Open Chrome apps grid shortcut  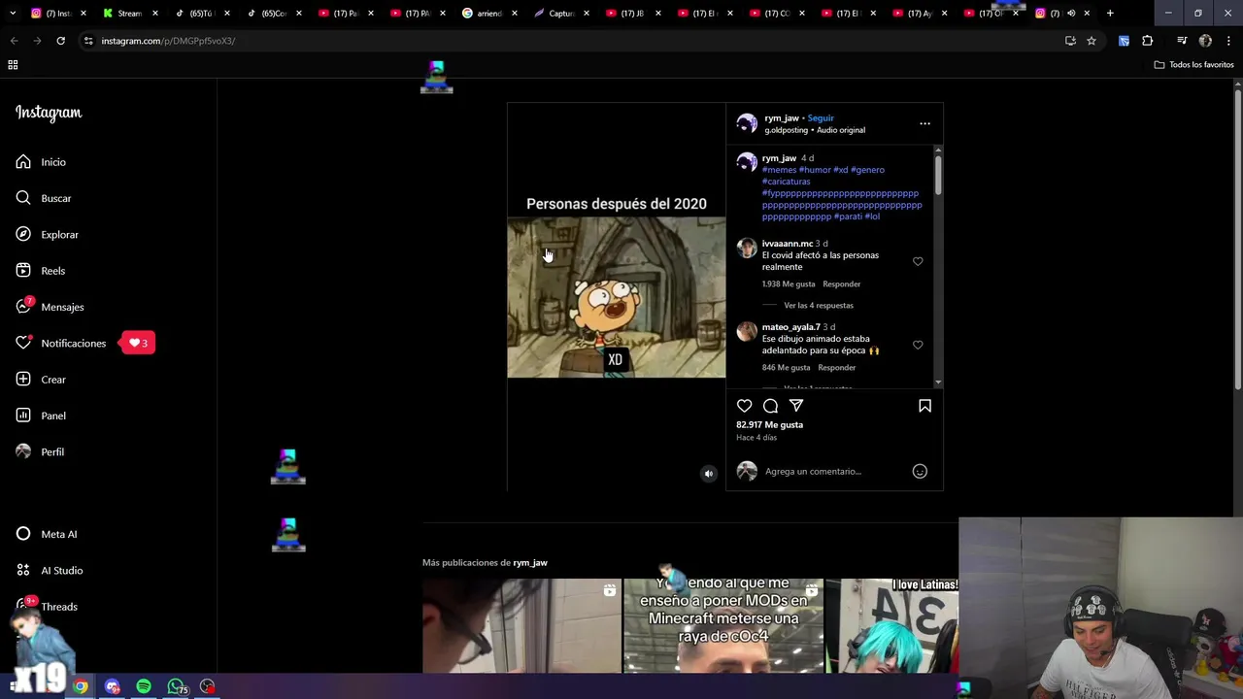(x=13, y=65)
